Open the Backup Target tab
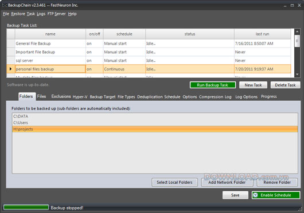 102,97
